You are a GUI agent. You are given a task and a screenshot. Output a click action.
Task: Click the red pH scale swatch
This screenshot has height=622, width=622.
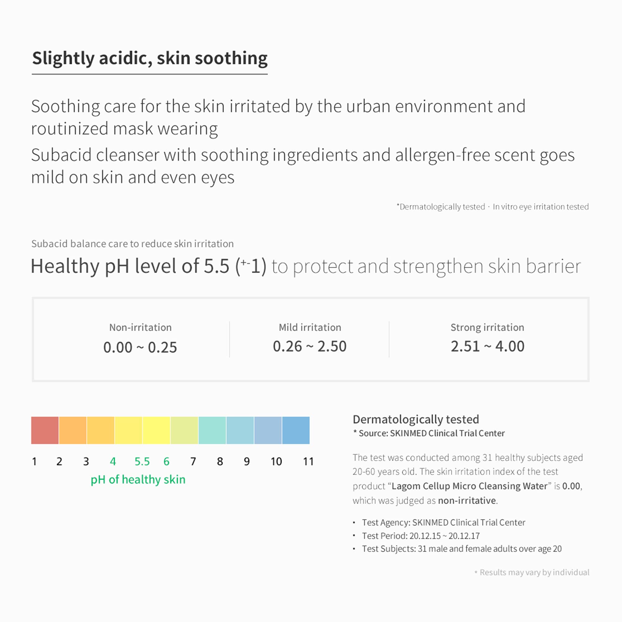[45, 430]
